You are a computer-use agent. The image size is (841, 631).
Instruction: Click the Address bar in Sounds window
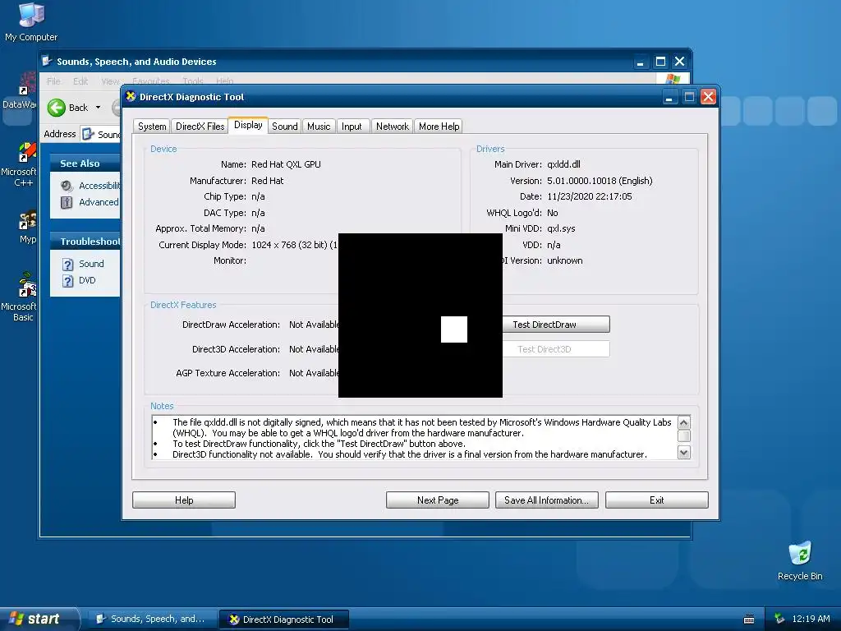click(x=101, y=134)
